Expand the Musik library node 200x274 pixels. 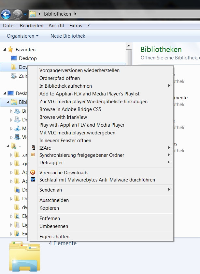click(x=11, y=129)
